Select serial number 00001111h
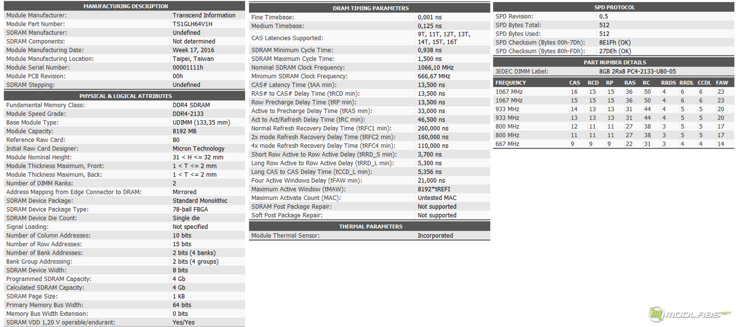Screen dimensions: 736x327 pyautogui.click(x=188, y=68)
